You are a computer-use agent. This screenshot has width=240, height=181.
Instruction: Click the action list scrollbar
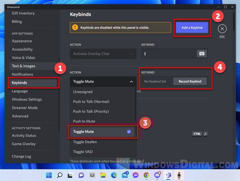click(135, 104)
